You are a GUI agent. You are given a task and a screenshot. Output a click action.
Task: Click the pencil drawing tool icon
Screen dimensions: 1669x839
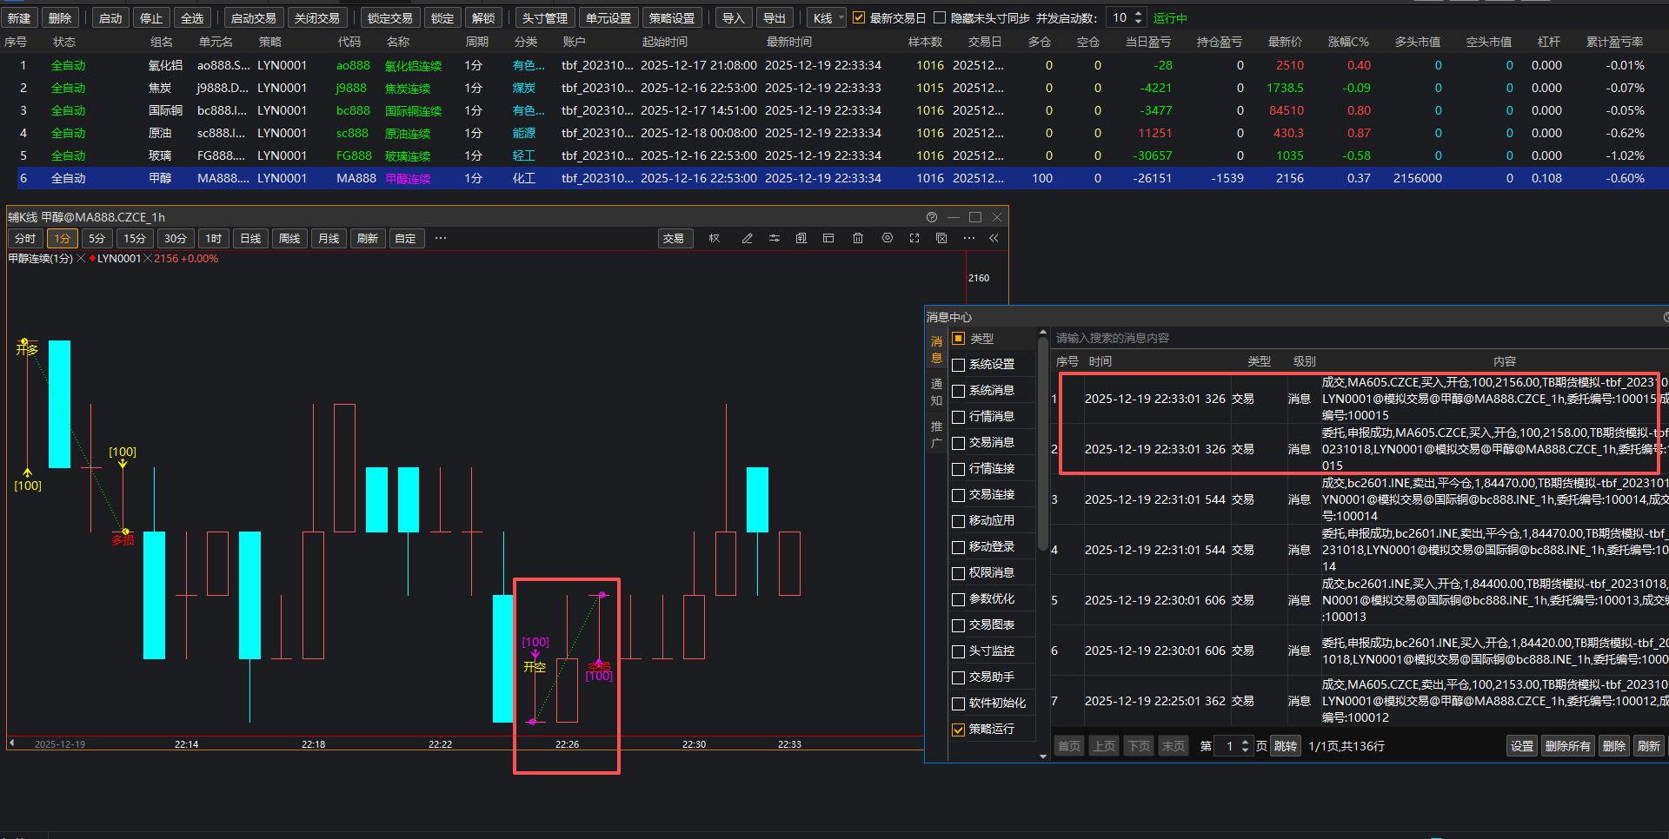747,238
